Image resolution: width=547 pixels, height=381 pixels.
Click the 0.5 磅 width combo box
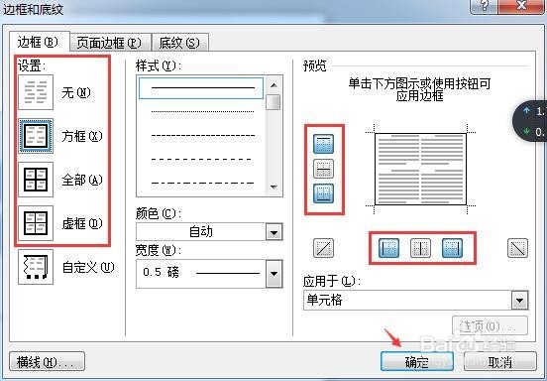209,274
